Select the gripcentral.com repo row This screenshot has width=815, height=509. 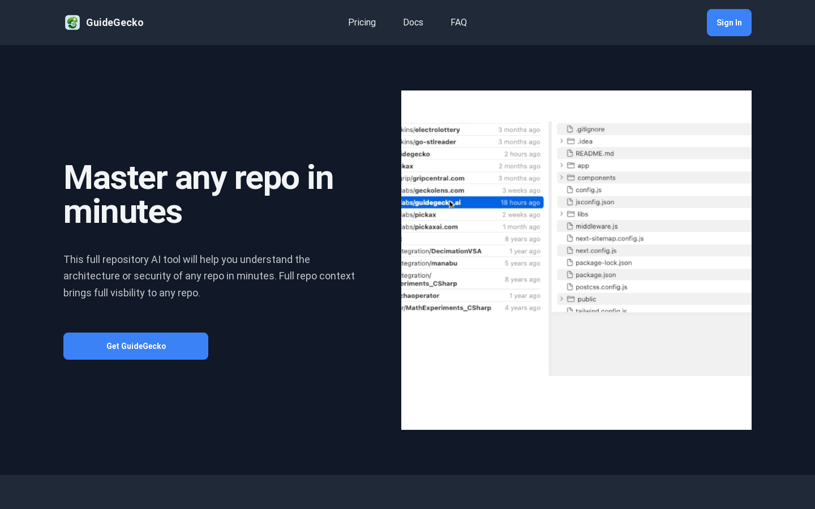(472, 178)
